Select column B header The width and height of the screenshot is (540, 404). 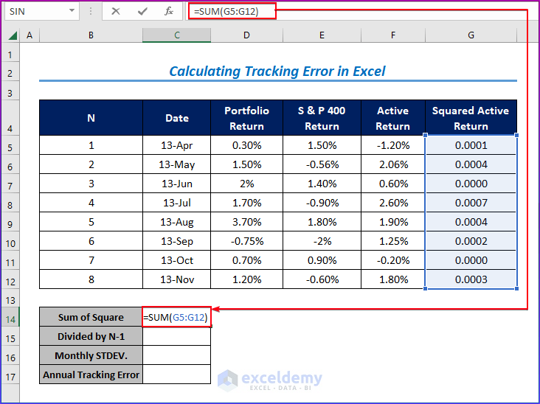pos(91,35)
